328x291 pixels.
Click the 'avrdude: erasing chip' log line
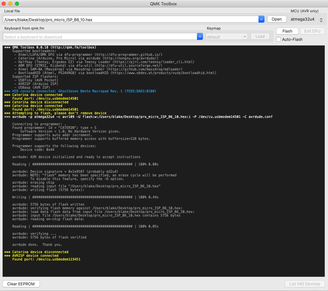coord(33,182)
